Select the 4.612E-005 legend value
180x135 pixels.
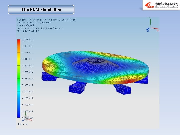[27, 98]
